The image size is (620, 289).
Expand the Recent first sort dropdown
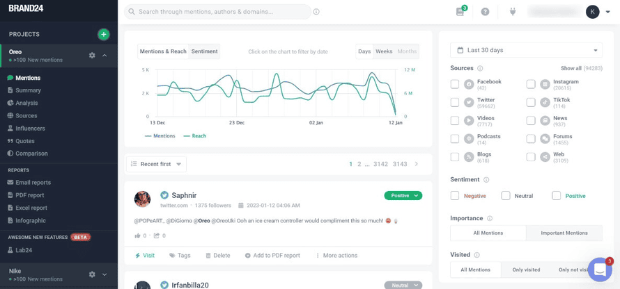(156, 164)
